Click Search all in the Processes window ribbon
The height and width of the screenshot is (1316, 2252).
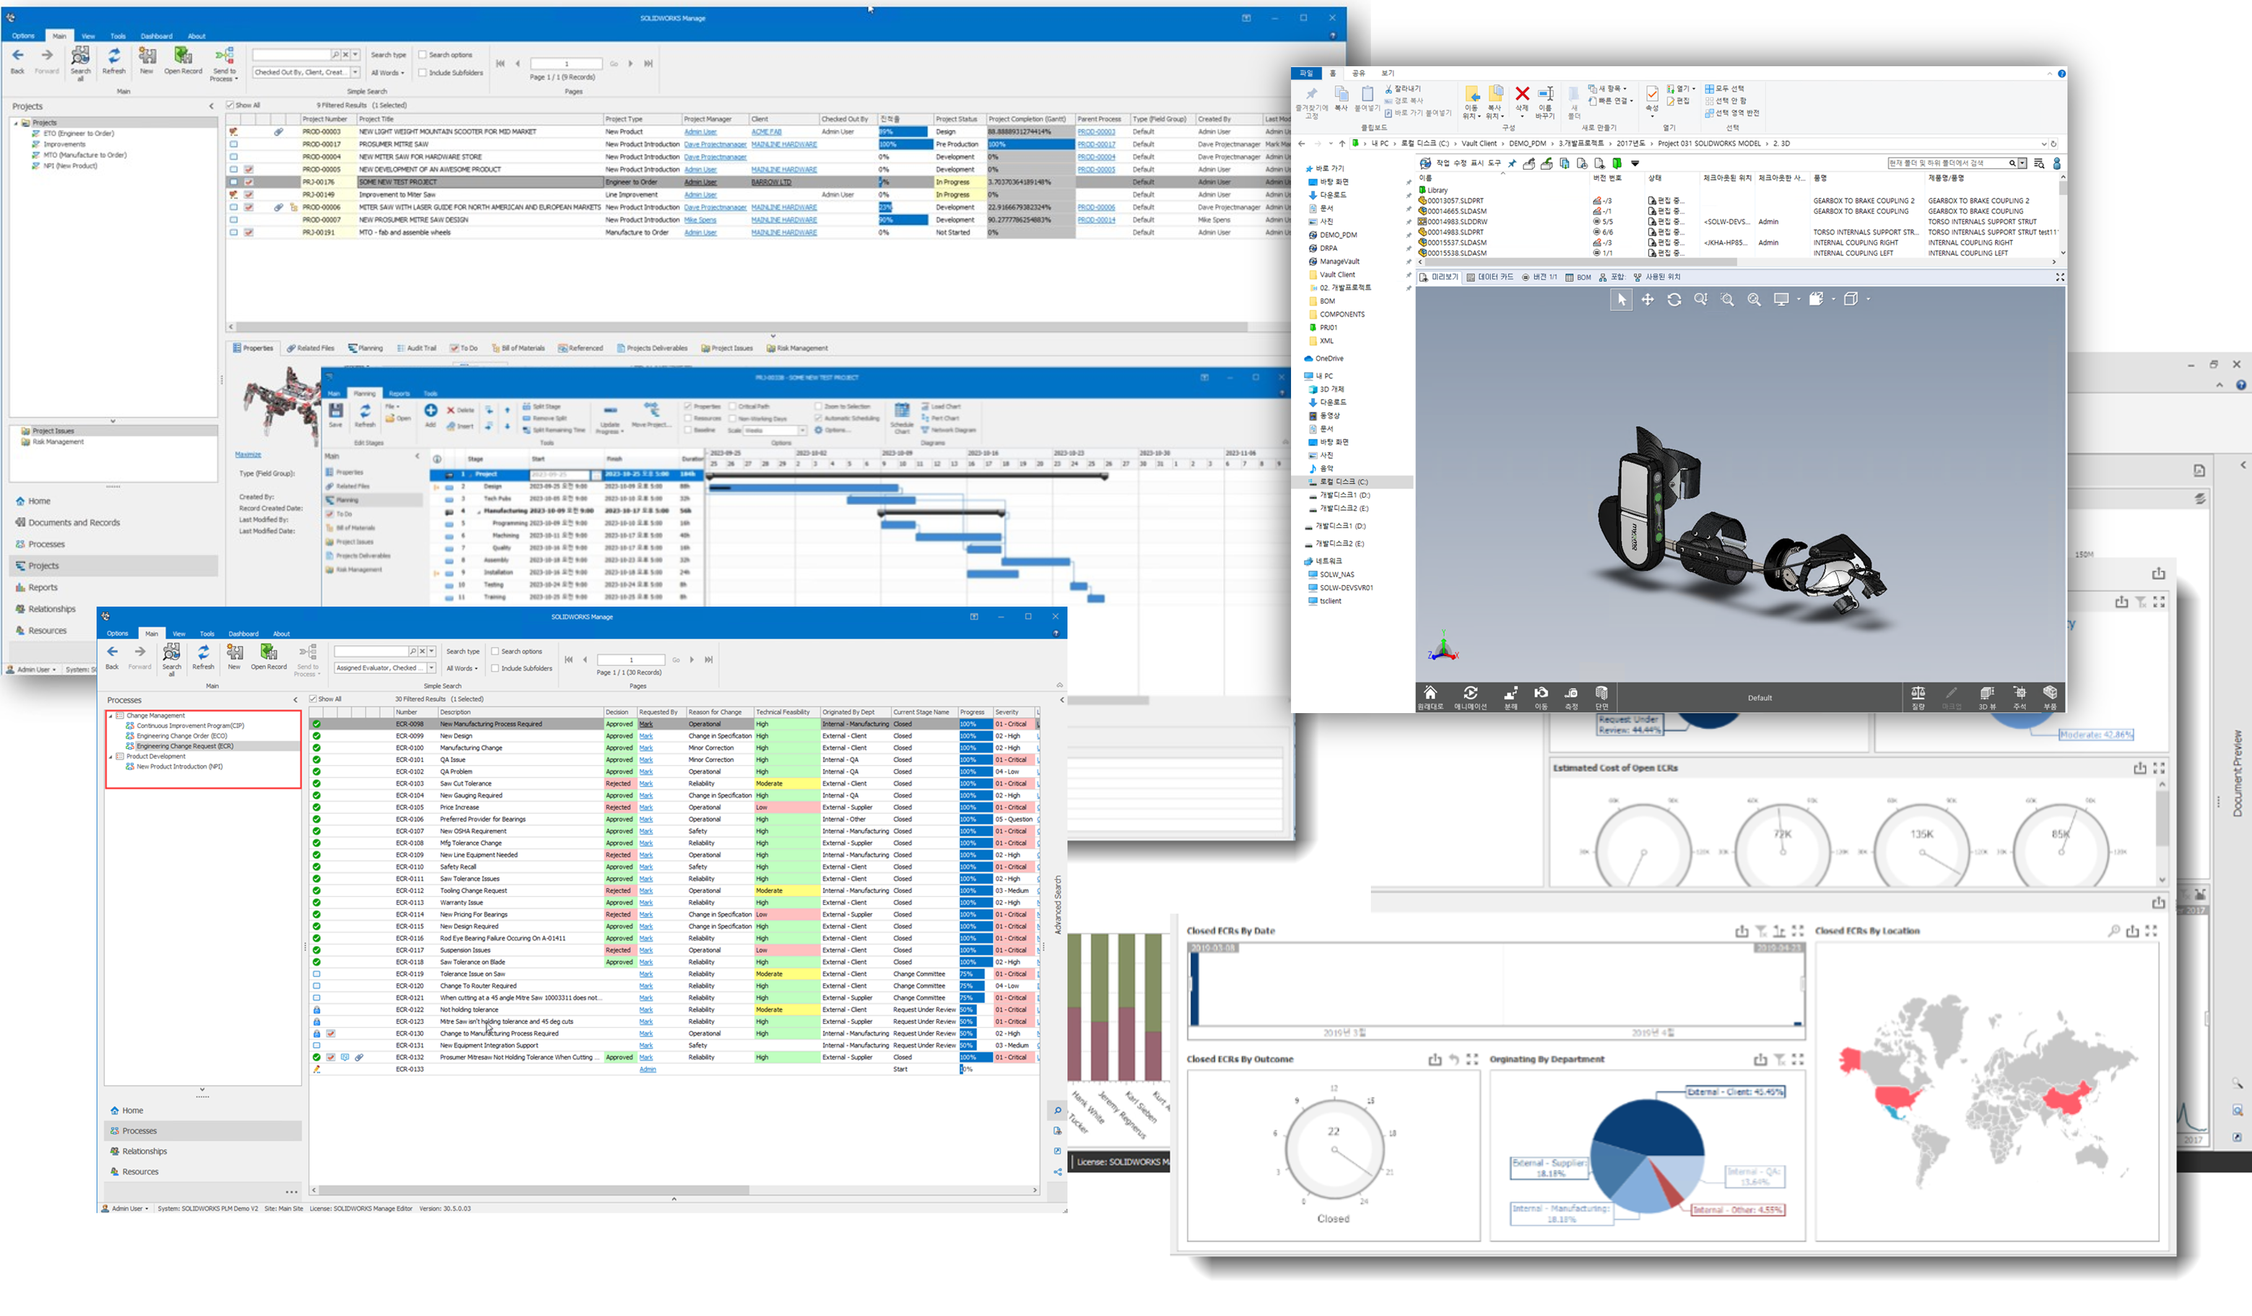point(172,659)
